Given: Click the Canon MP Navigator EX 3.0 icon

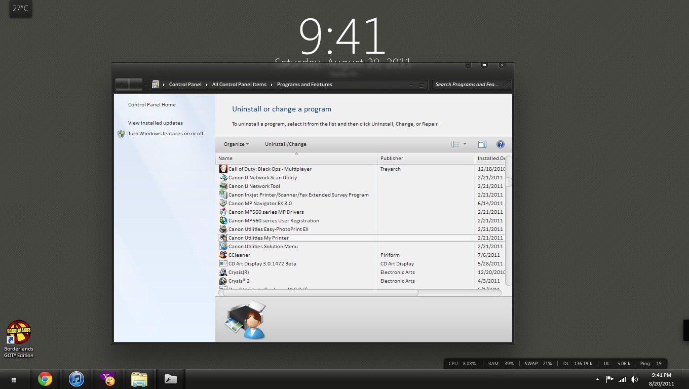Looking at the screenshot, I should tap(223, 203).
